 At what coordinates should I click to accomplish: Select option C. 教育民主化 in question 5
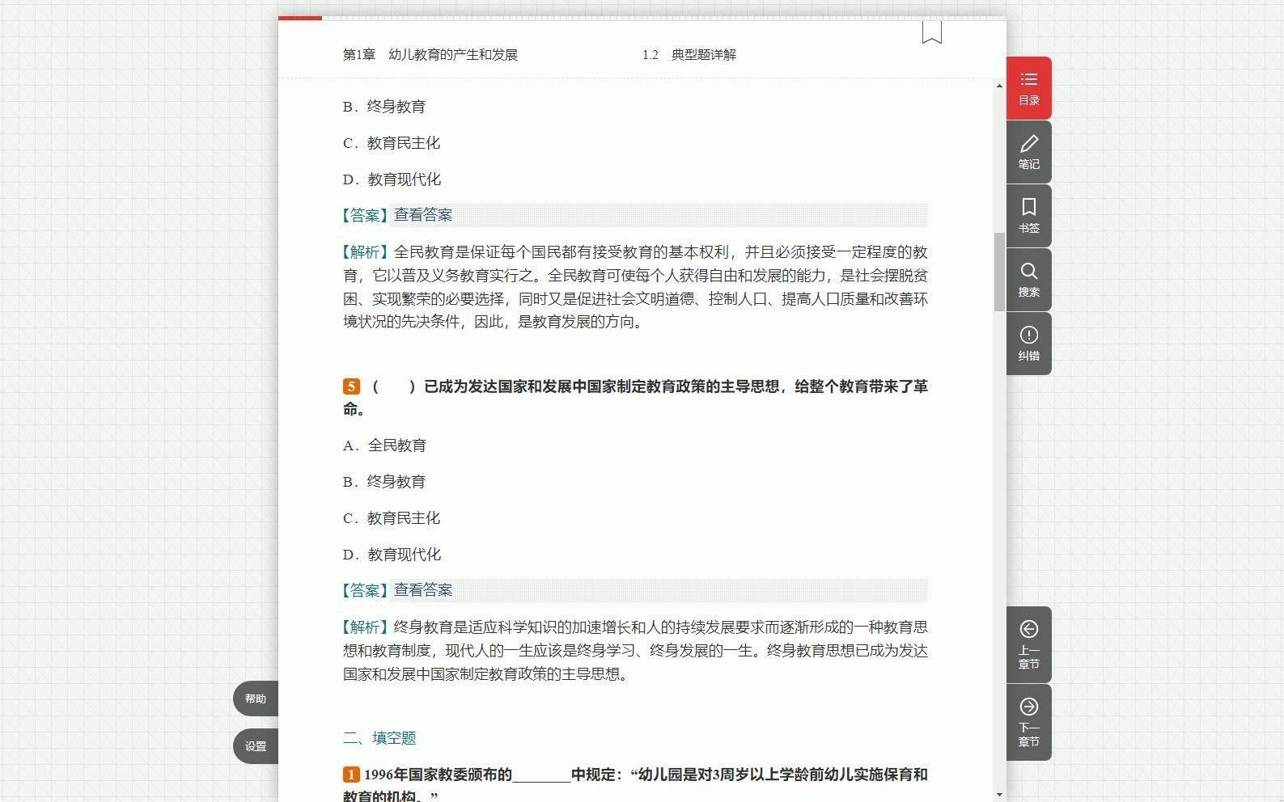point(392,518)
